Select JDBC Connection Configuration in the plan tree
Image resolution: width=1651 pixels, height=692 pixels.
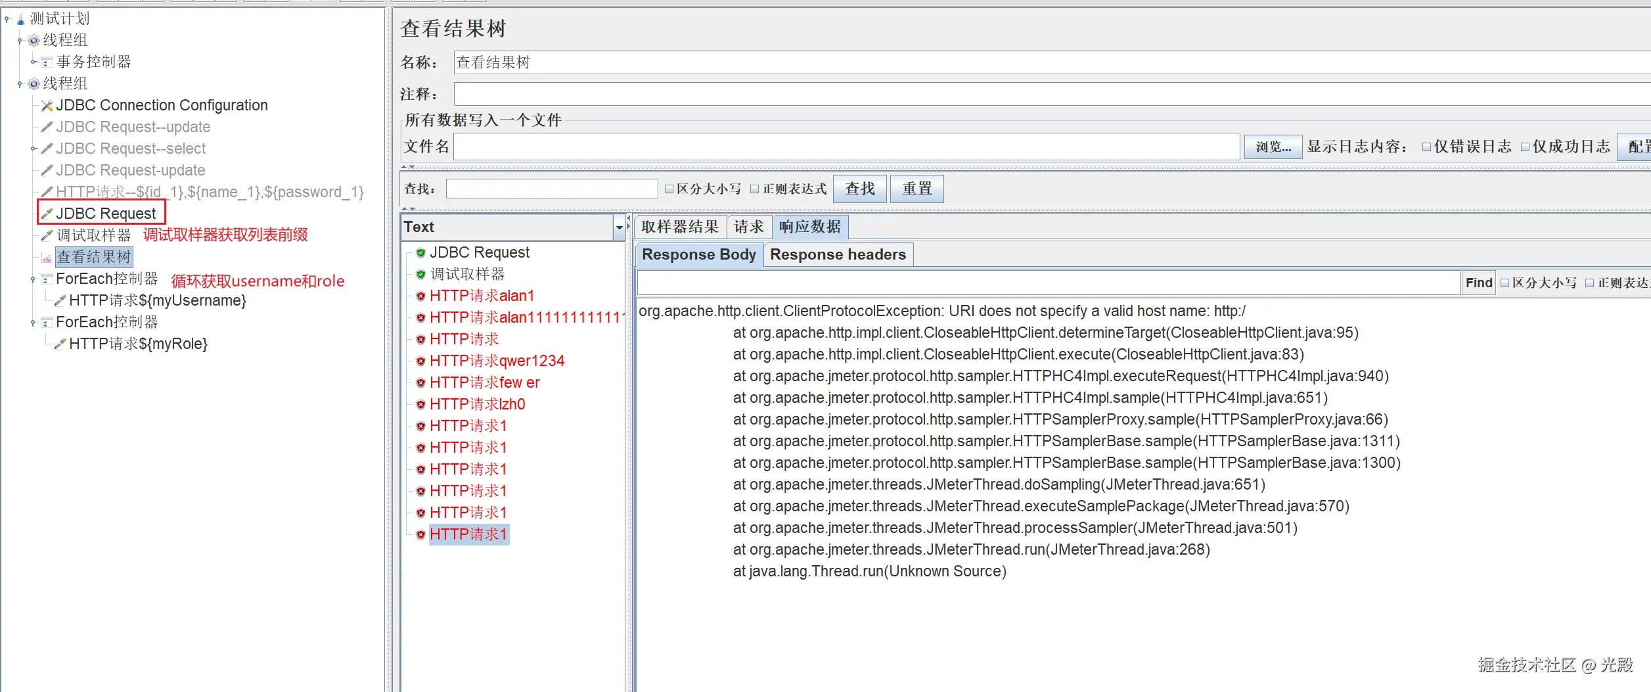162,106
